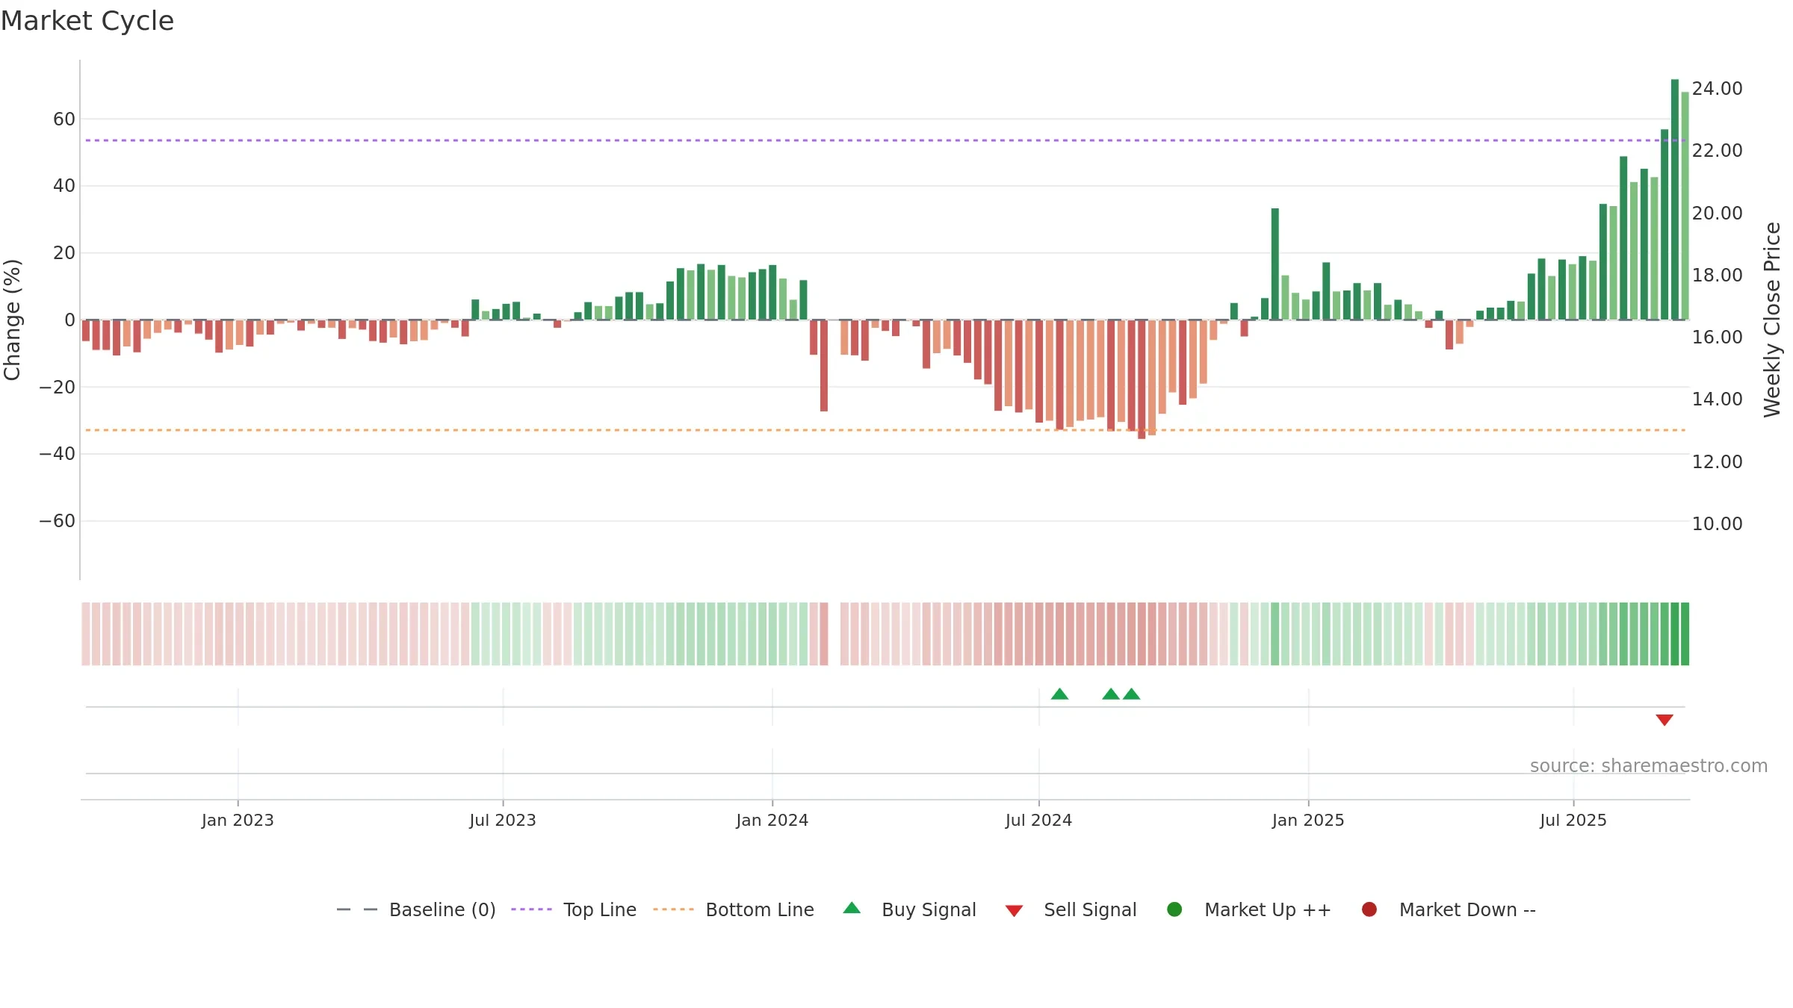Click the red Sell Signal triangle icon in legend

pos(1014,911)
